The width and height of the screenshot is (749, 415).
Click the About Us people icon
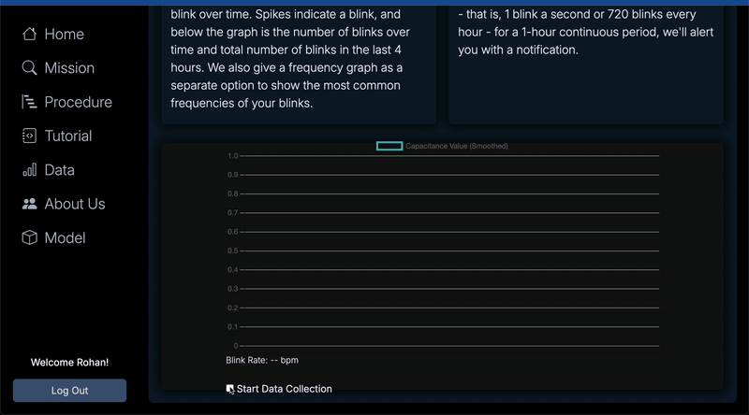[x=30, y=204]
